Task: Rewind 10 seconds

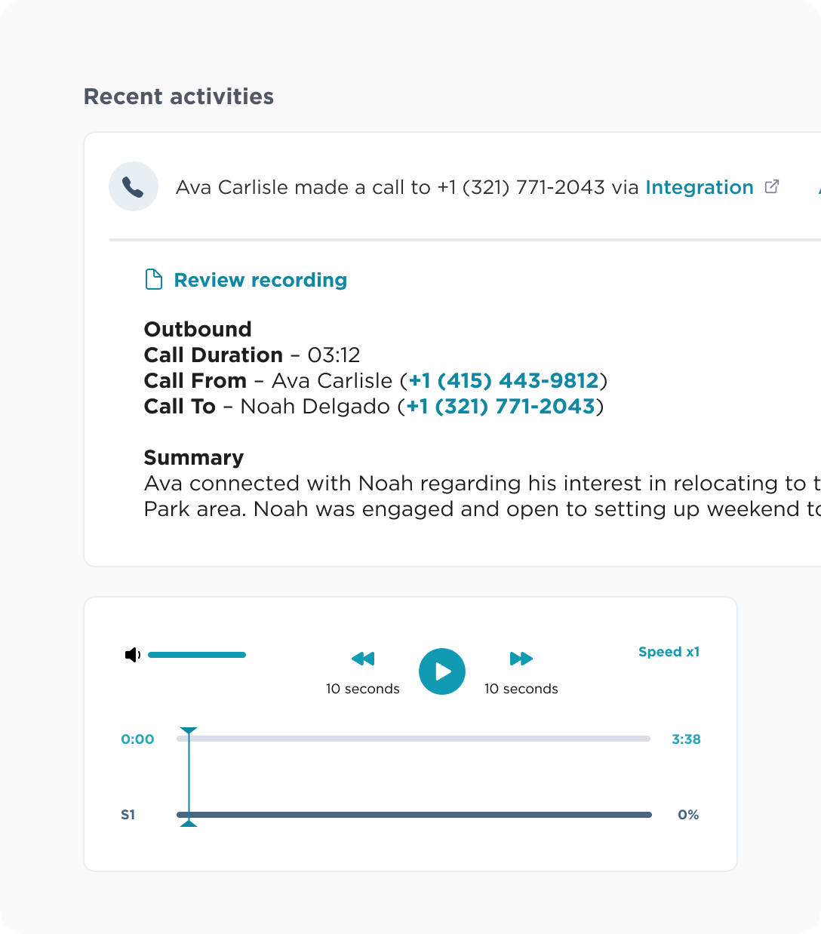Action: [x=363, y=659]
